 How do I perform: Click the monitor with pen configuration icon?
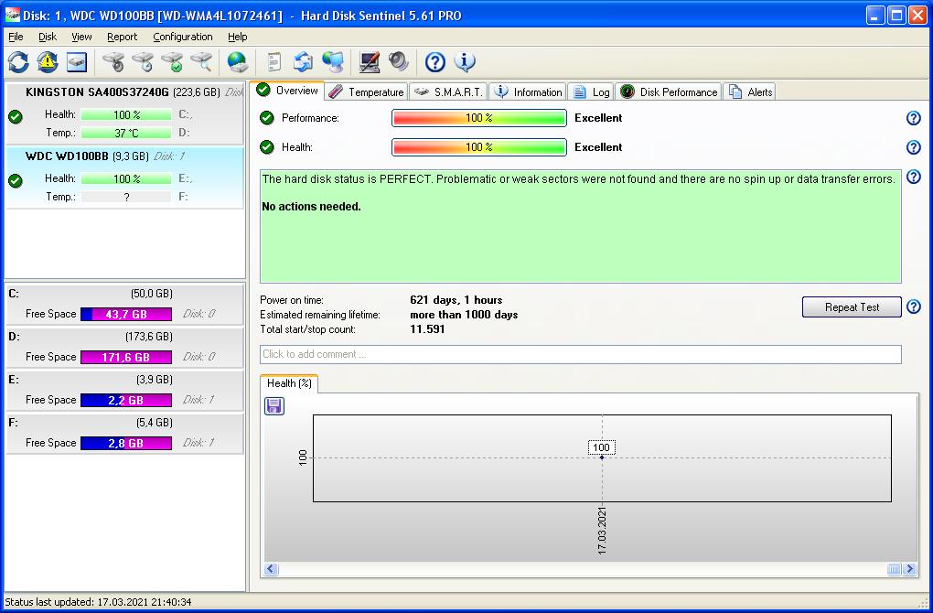coord(370,62)
